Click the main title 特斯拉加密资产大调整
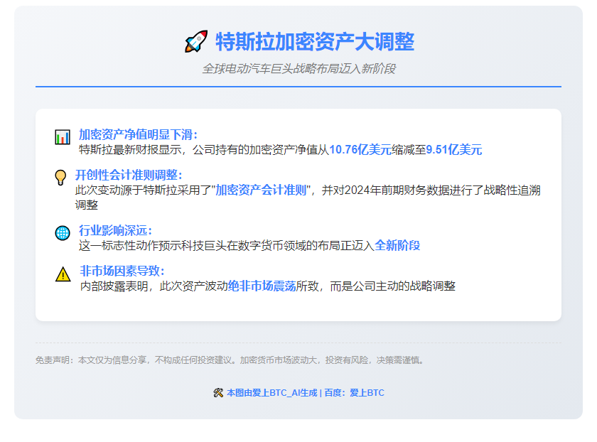This screenshot has height=442, width=597. (315, 41)
